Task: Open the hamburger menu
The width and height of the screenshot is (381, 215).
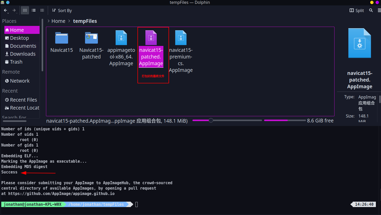Action: pyautogui.click(x=379, y=11)
